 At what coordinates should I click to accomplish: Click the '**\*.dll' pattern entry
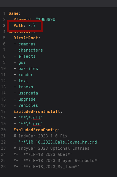pos(31,118)
